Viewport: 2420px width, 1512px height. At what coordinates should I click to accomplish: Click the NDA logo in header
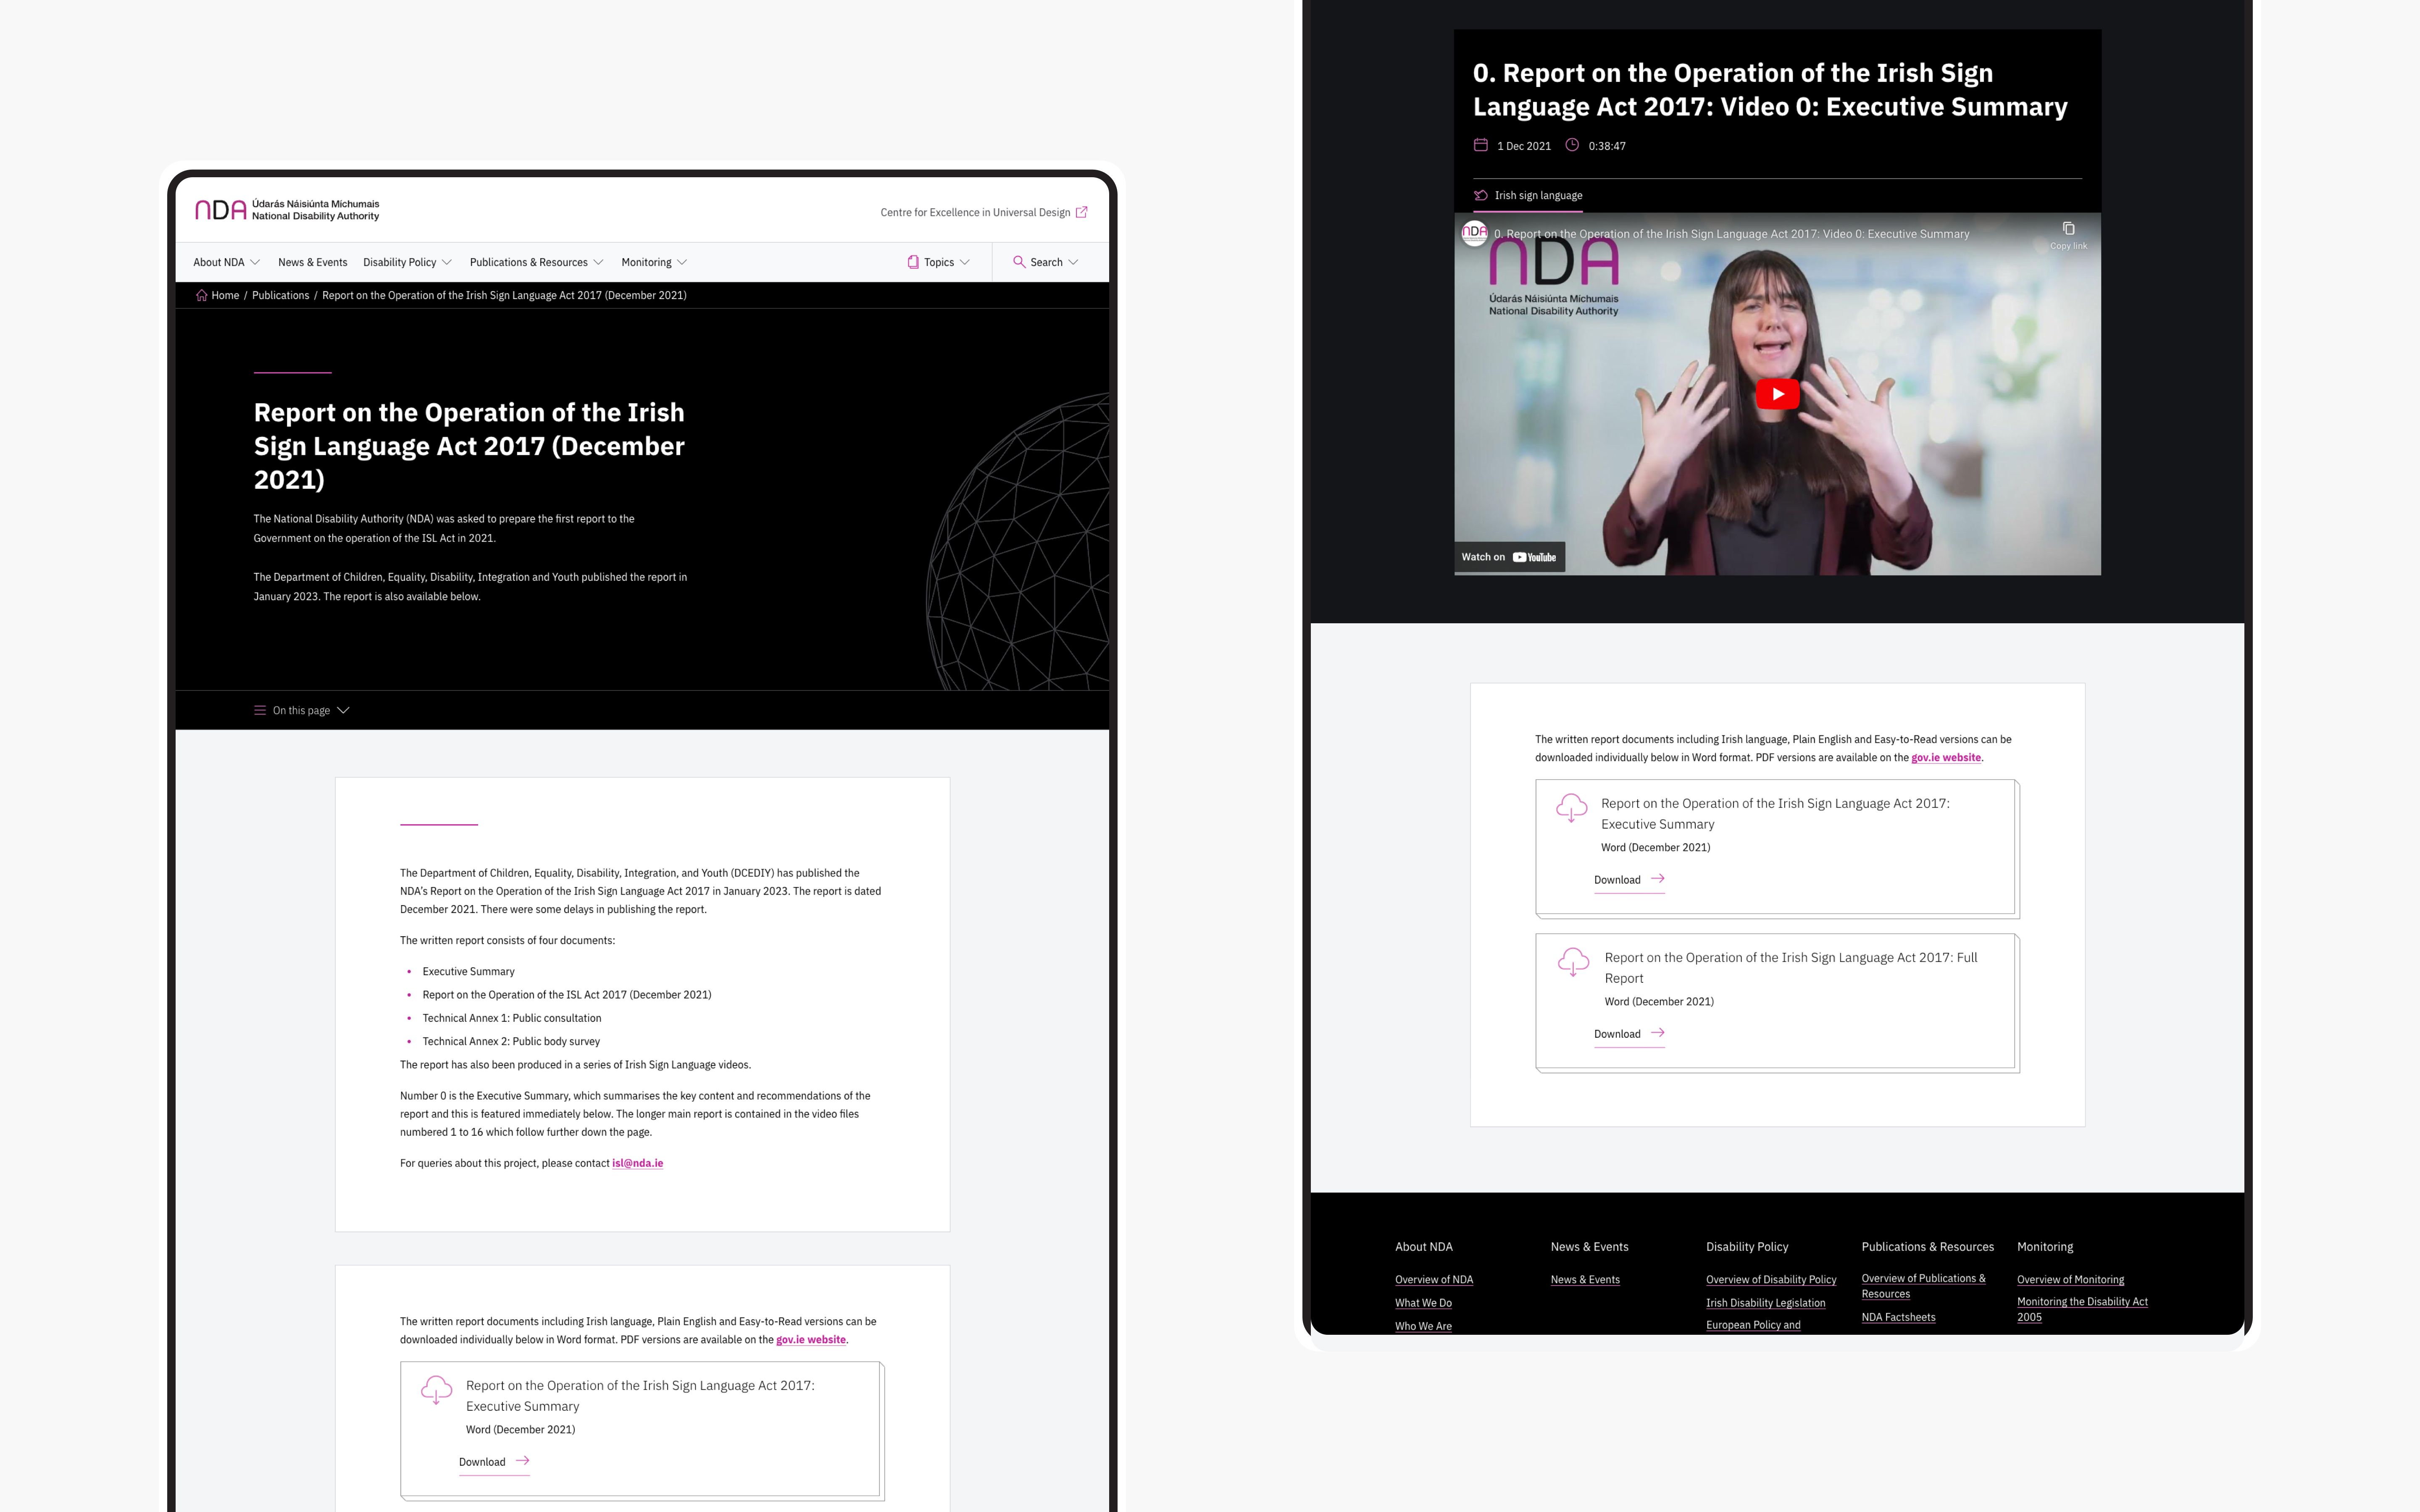click(x=220, y=210)
